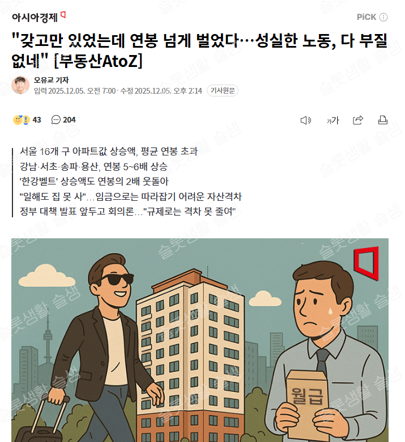Image resolution: width=405 pixels, height=442 pixels.
Task: Click the reporter name 오유교 기자
Action: (x=51, y=80)
